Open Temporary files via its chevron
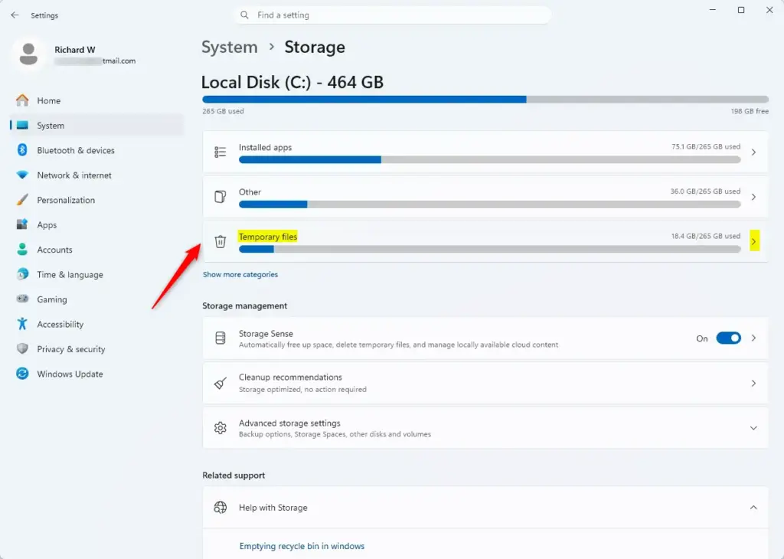This screenshot has height=559, width=784. (x=754, y=241)
